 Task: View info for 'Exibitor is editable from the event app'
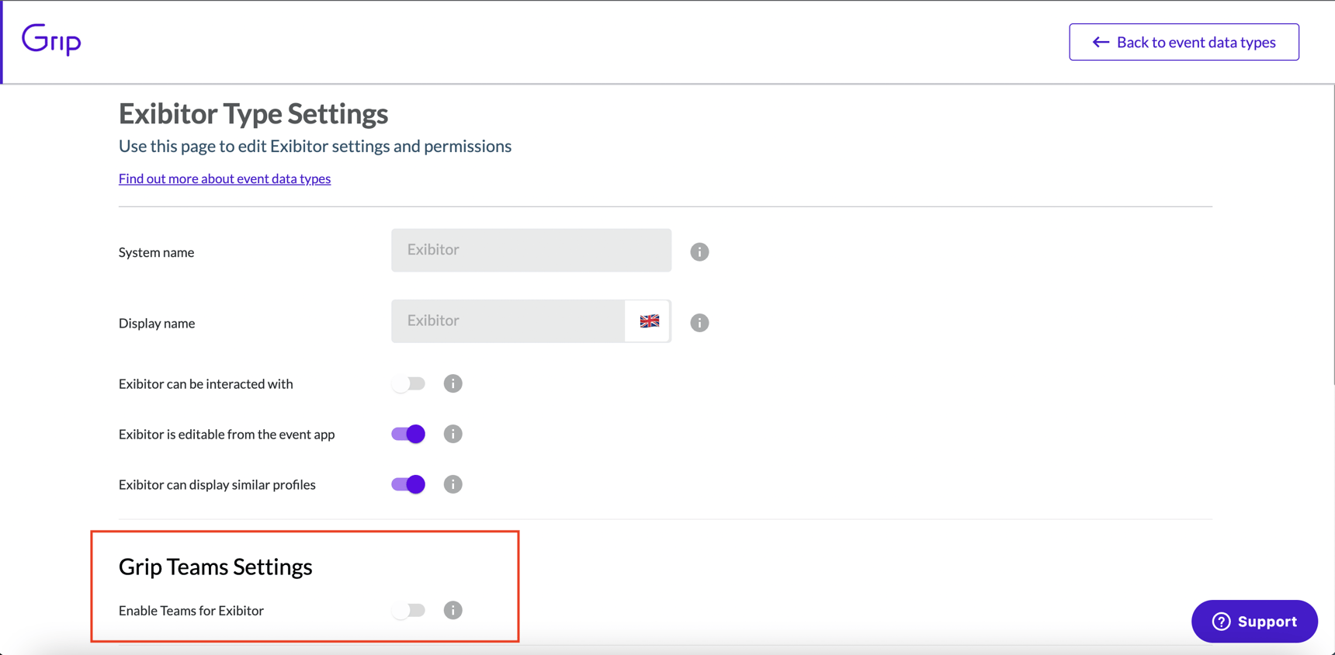coord(453,434)
